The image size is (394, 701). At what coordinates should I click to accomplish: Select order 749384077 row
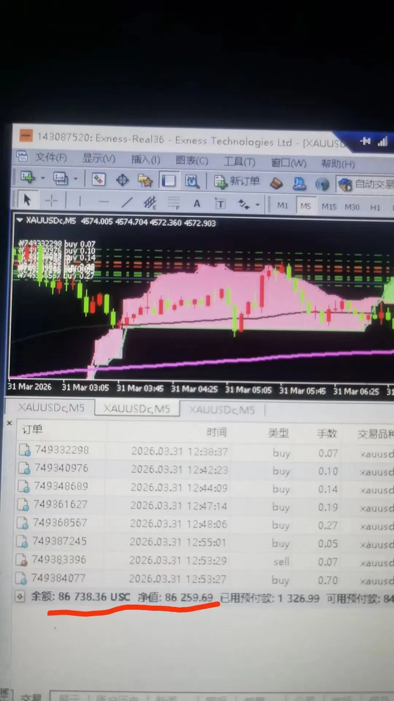[205, 579]
